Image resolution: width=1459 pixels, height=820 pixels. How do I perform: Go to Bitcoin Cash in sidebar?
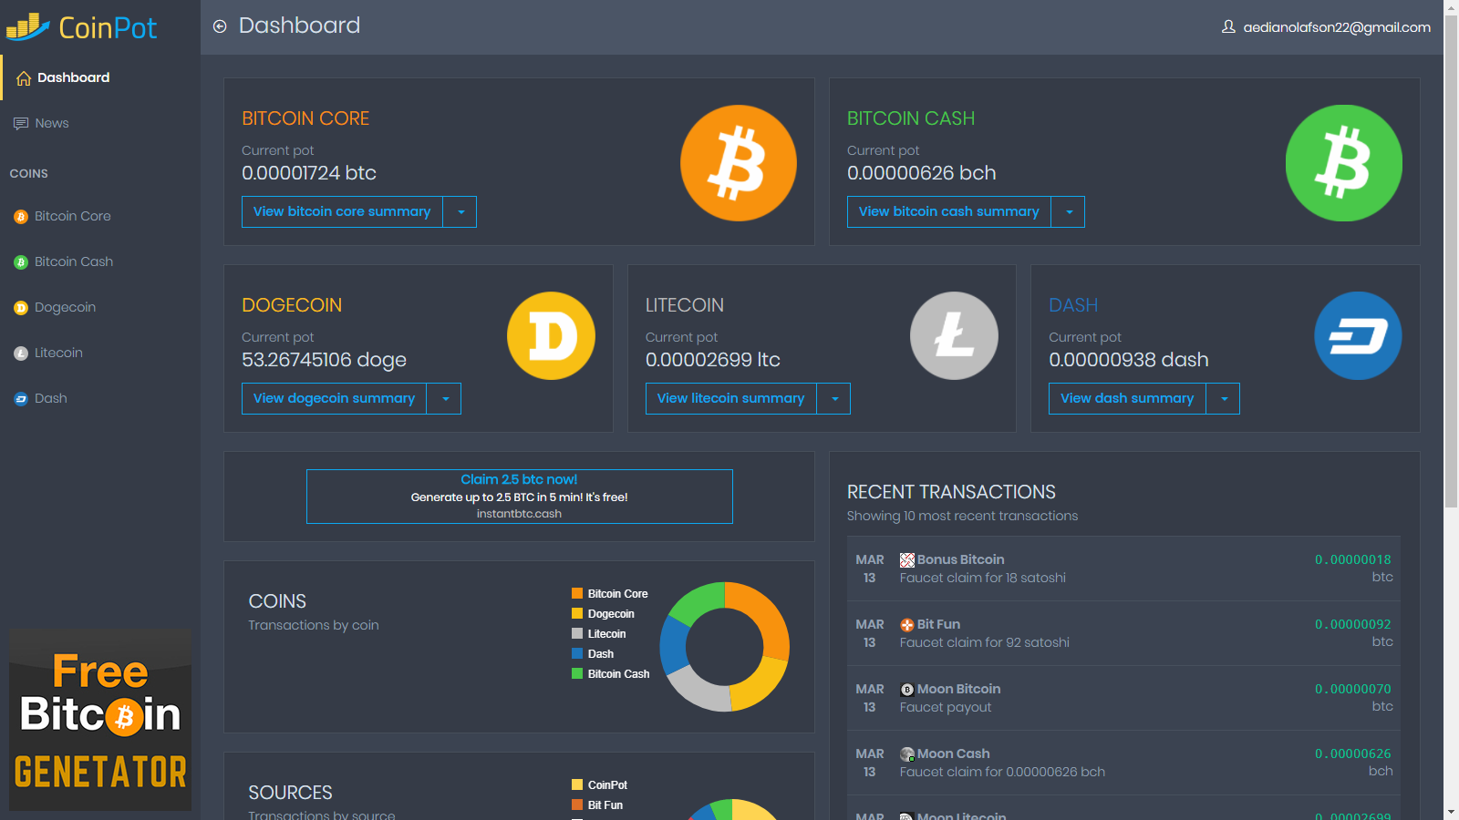pyautogui.click(x=100, y=261)
